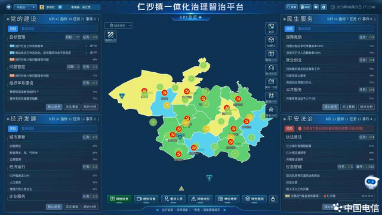Select 核心业务 tab in 党的建设 panel
382x215 pixels.
[54, 107]
